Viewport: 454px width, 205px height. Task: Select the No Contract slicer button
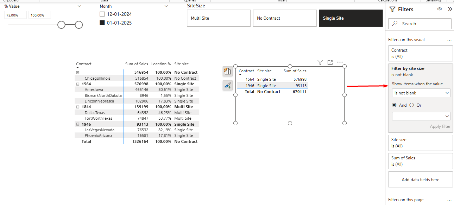(285, 18)
